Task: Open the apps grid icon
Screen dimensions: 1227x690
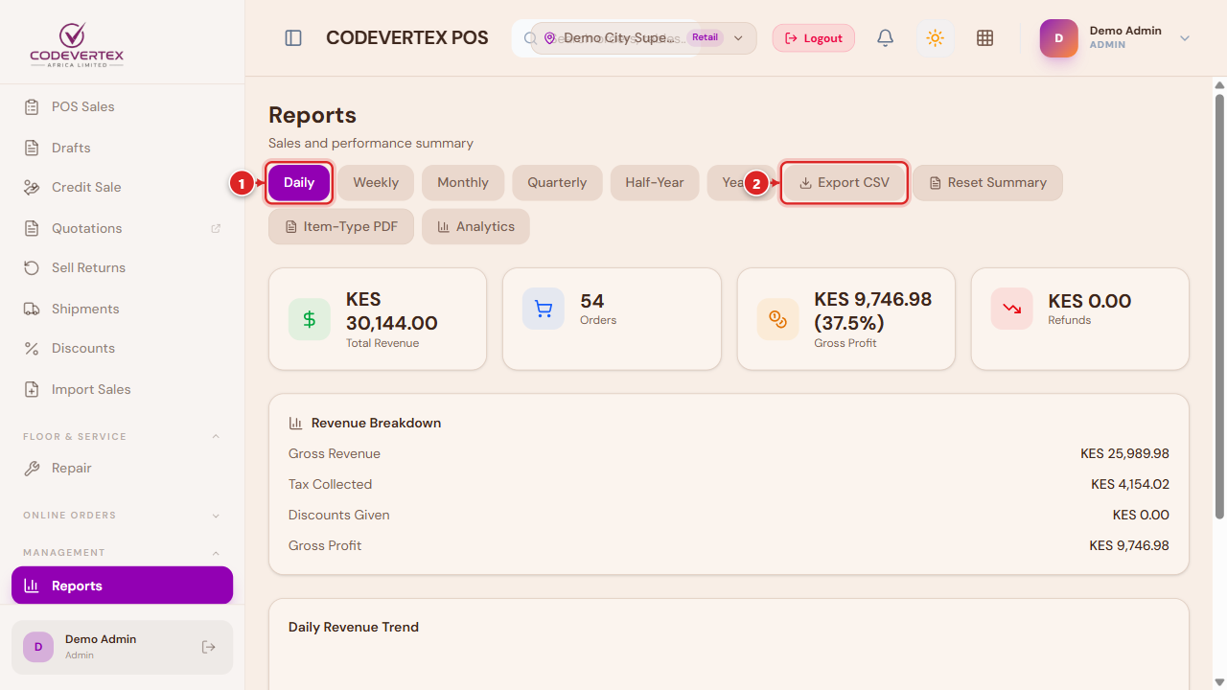Action: pos(984,38)
